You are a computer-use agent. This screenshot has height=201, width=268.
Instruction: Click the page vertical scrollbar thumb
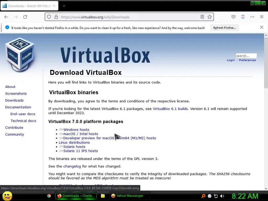266,63
